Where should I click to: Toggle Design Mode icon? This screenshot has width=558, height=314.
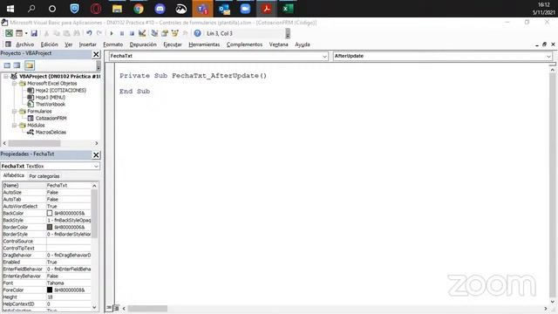142,33
